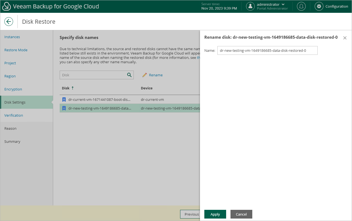This screenshot has width=352, height=221.
Task: Click the server time display
Action: (219, 7)
